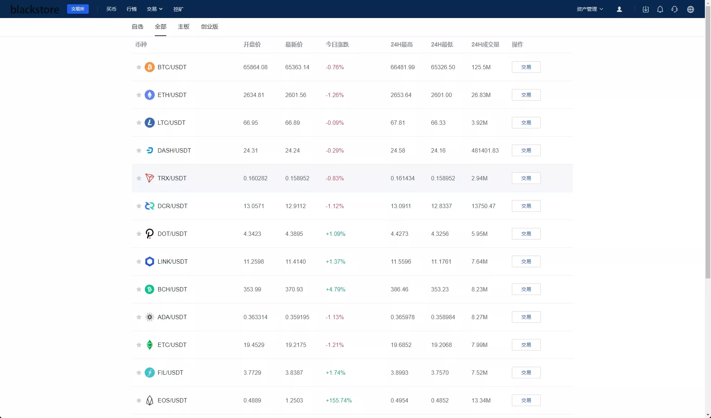Click the Ethereum coin icon
Screen dimensions: 711x418
coord(149,95)
